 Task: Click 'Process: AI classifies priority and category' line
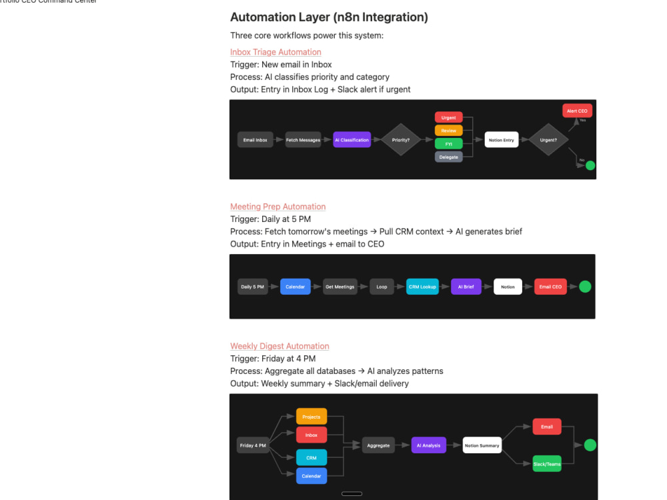[309, 77]
